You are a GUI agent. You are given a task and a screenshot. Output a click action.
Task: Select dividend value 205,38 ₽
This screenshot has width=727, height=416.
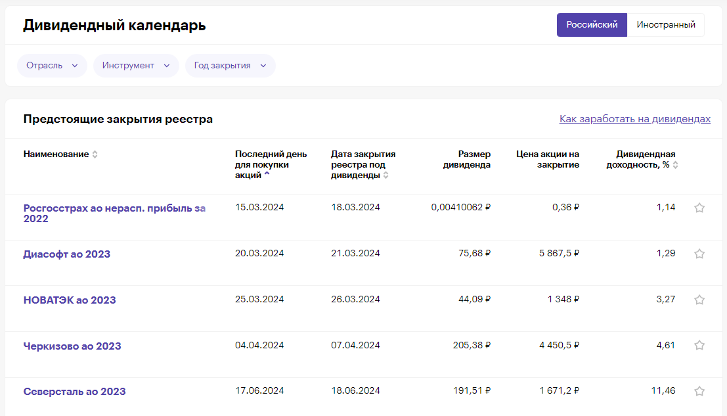click(x=472, y=345)
